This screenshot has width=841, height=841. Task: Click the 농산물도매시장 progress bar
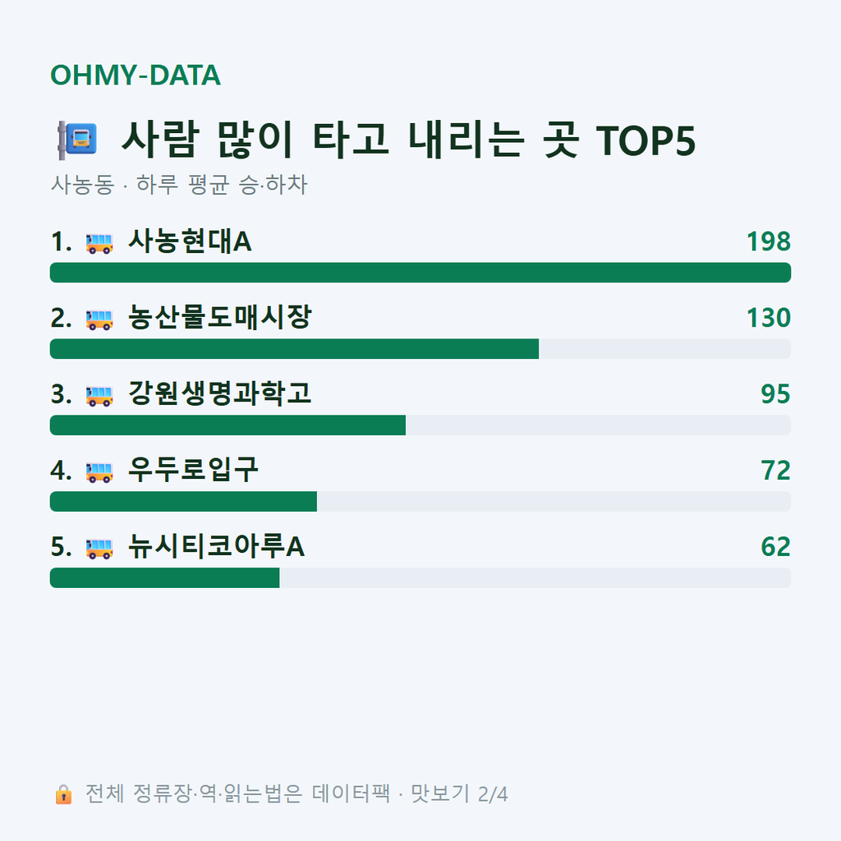[x=420, y=348]
